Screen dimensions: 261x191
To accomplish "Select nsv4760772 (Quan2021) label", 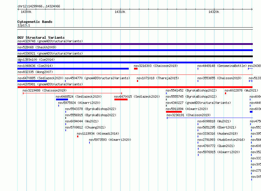I will click(x=216, y=146).
